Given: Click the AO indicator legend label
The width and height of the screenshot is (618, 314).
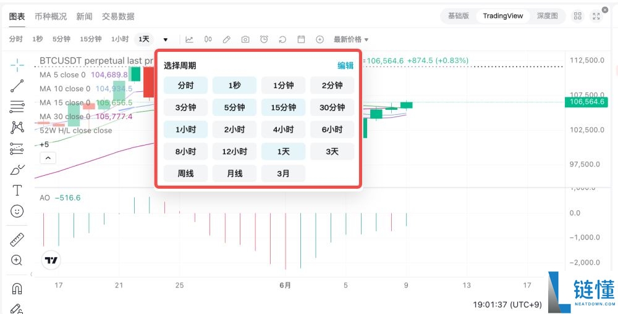Looking at the screenshot, I should [x=44, y=198].
